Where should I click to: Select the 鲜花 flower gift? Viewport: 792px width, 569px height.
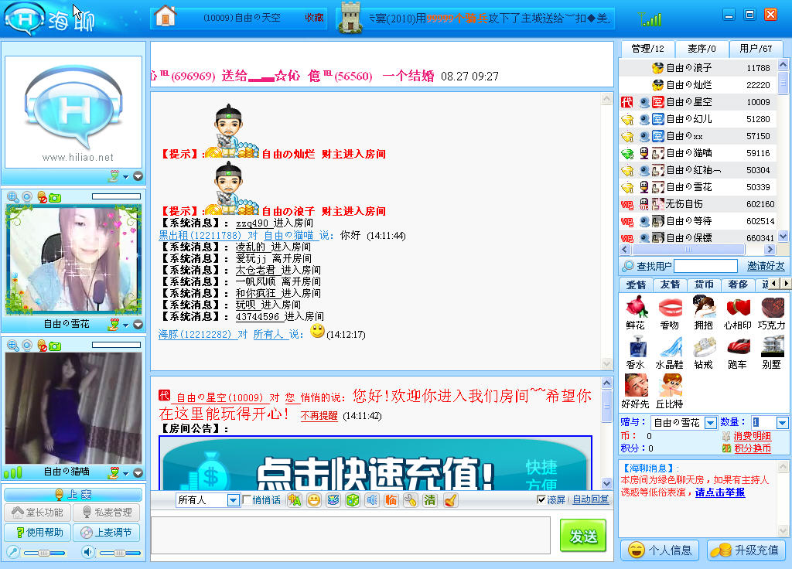636,313
